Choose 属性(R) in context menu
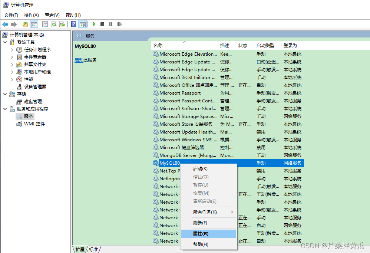370x253 pixels. (x=209, y=234)
